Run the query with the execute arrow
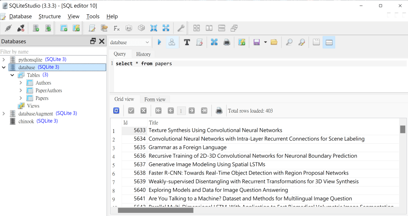 160,42
